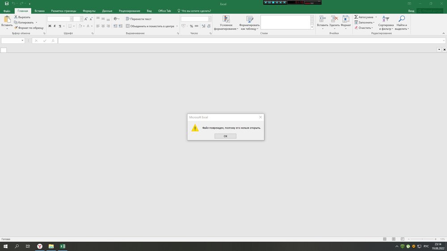The image size is (447, 251).
Task: Open the Файл tab
Action: [7, 11]
